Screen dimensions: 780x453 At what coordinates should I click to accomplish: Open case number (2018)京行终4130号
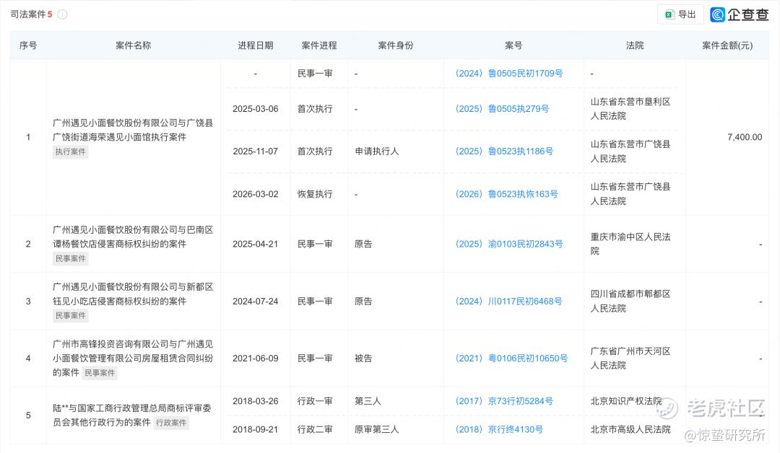pyautogui.click(x=499, y=429)
